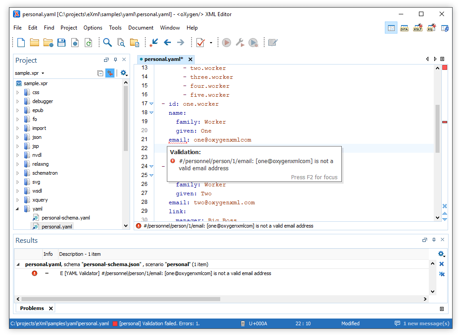The width and height of the screenshot is (462, 336).
Task: Open Find/Replace with the magnifier icon
Action: click(x=108, y=43)
